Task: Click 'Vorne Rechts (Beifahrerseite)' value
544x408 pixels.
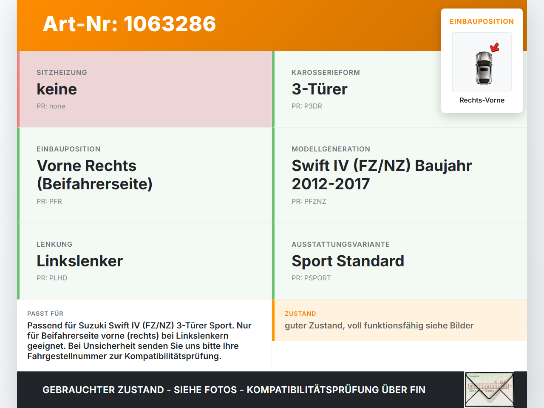Action: (94, 175)
